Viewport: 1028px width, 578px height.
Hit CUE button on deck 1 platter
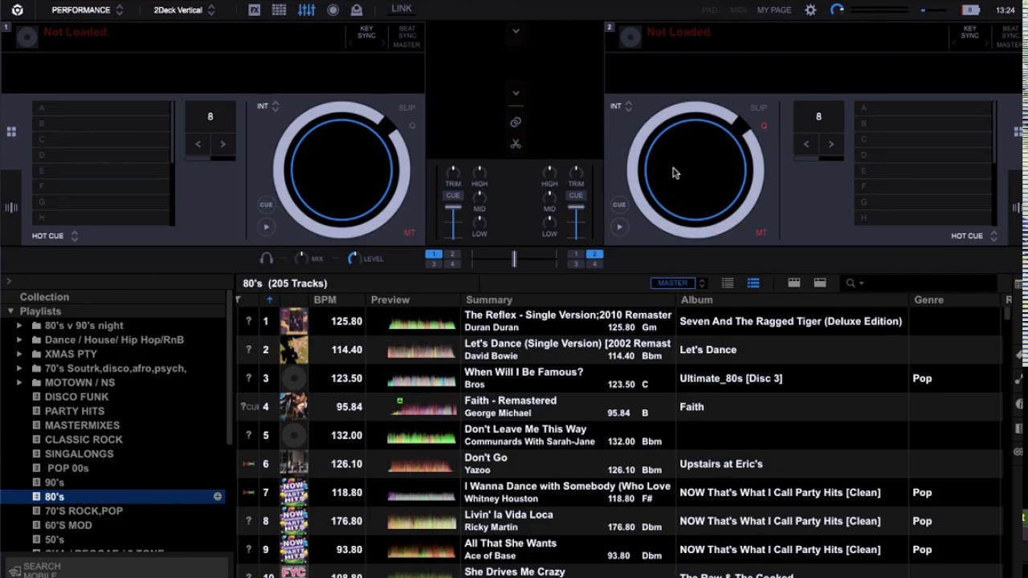click(x=266, y=205)
